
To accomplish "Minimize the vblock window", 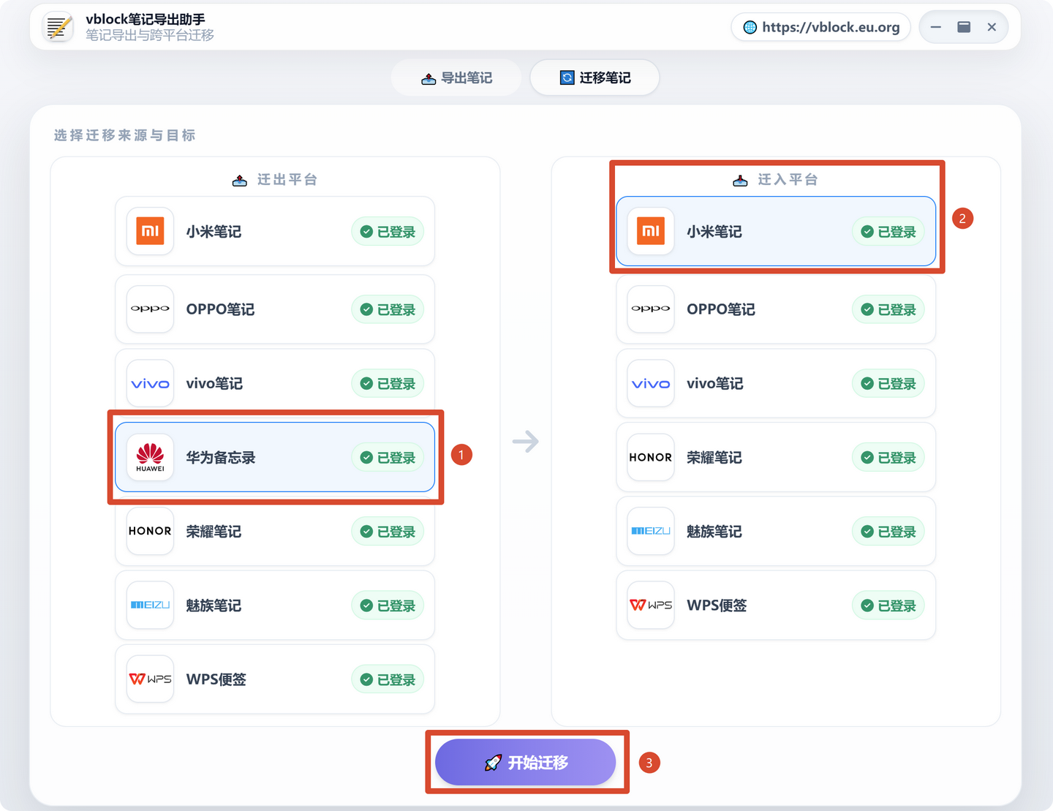I will (x=936, y=27).
